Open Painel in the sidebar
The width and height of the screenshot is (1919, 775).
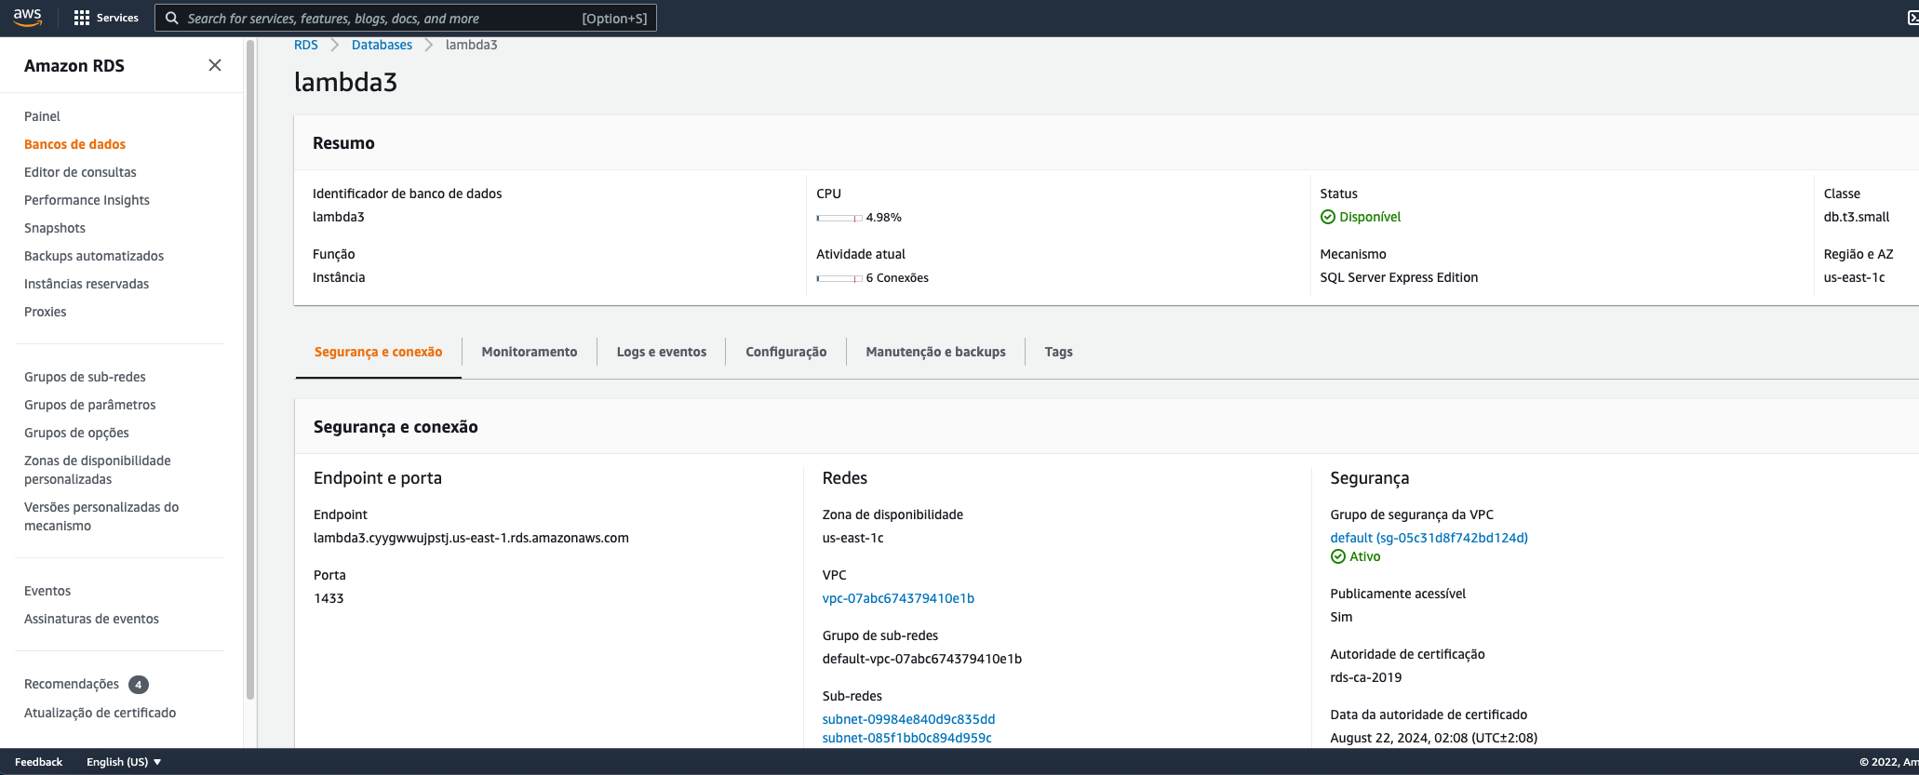[x=42, y=116]
